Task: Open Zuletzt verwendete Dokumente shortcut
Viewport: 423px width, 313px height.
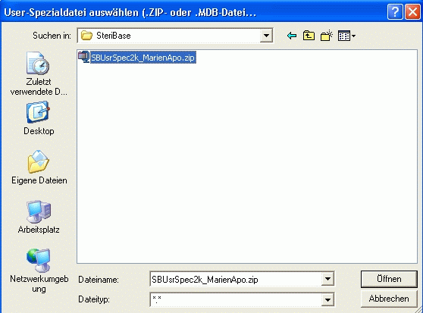Action: [x=39, y=74]
